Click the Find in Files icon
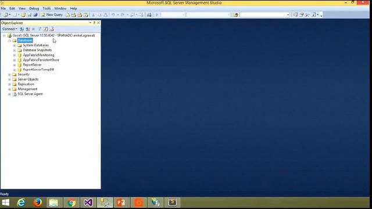This screenshot has width=372, height=209. 235,15
